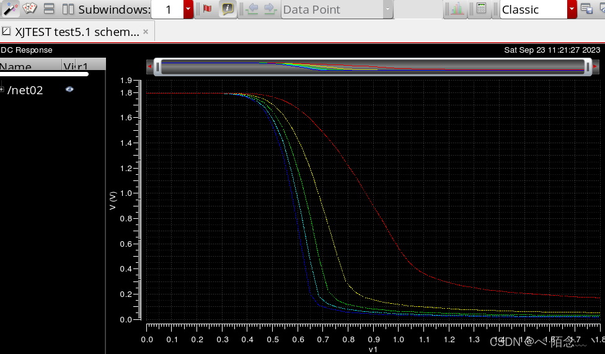Click the playing cards layout icon
The height and width of the screenshot is (354, 605).
pos(30,8)
